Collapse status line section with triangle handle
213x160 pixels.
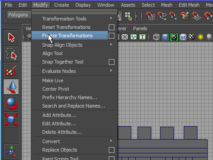136,16
